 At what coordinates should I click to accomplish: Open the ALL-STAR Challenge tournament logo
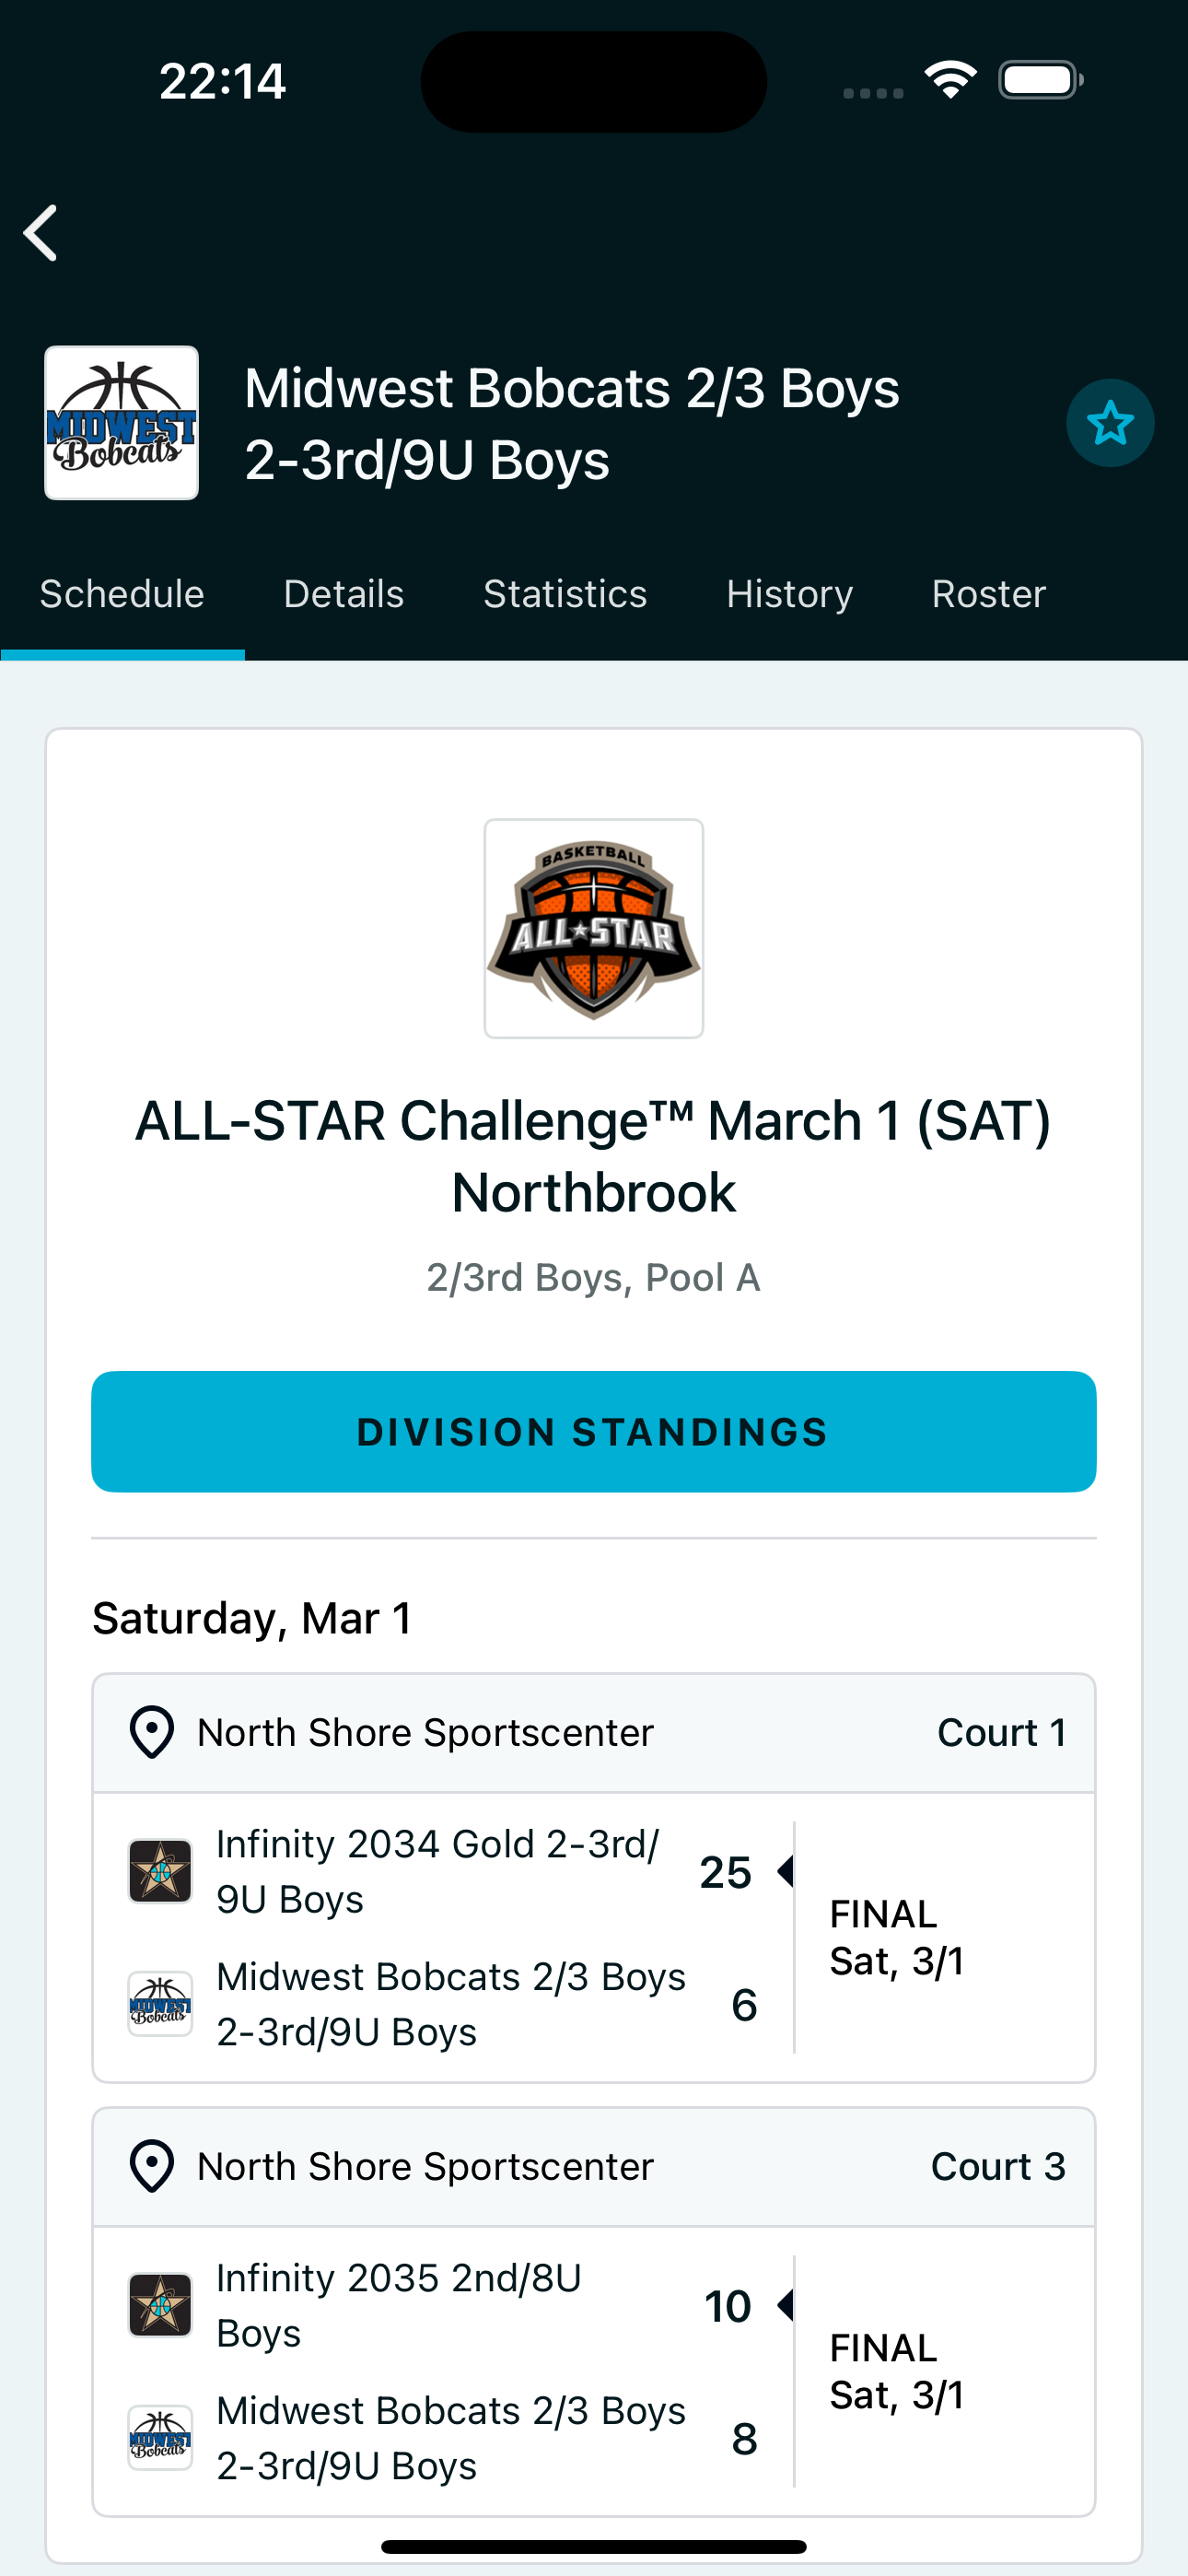[594, 928]
